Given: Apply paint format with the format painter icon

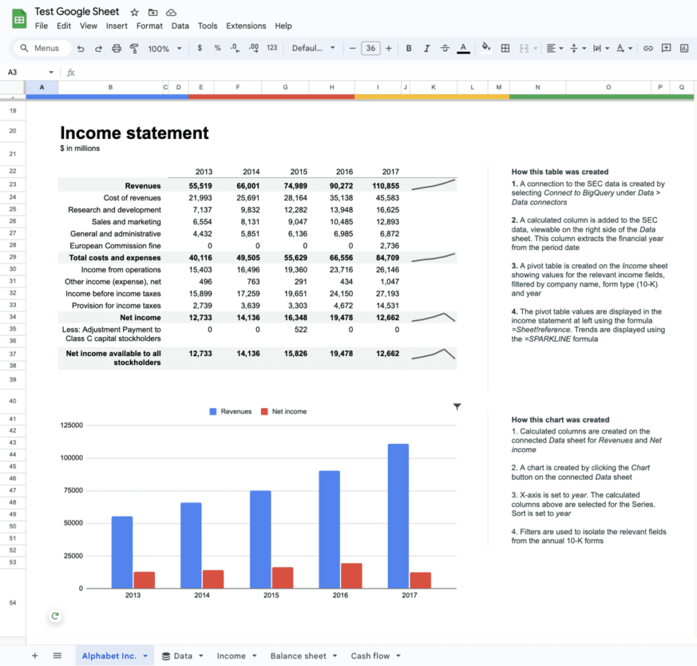Looking at the screenshot, I should tap(134, 48).
